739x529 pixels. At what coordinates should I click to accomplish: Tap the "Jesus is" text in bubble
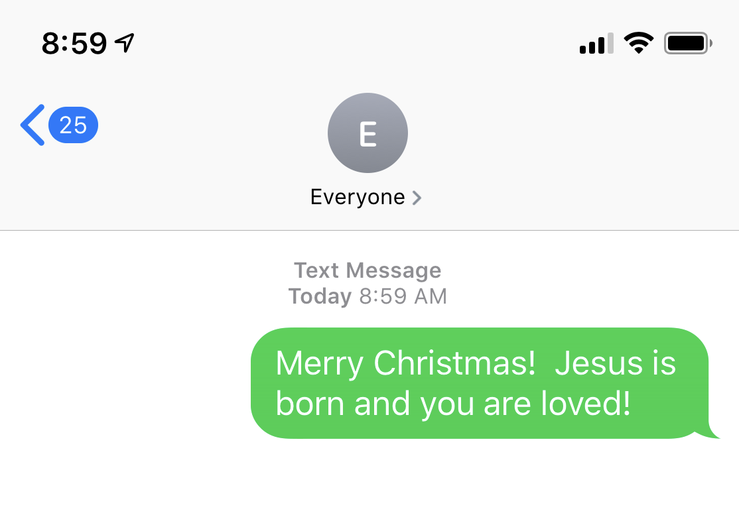tap(615, 363)
